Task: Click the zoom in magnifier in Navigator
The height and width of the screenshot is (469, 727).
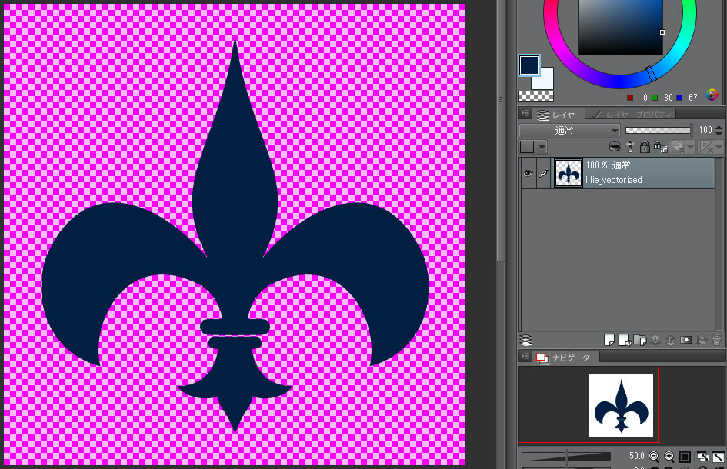Action: pyautogui.click(x=669, y=456)
